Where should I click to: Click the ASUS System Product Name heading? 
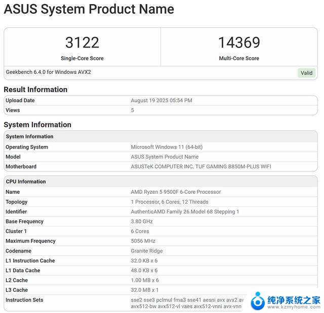[x=89, y=9]
